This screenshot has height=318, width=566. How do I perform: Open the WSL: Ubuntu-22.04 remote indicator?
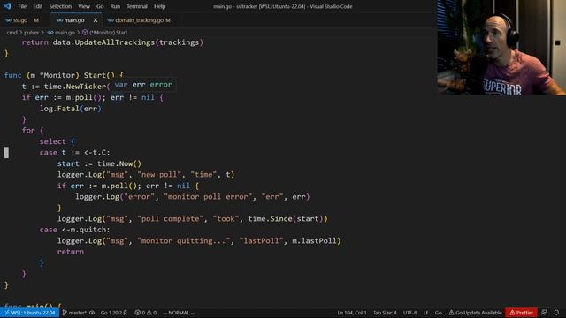[29, 313]
